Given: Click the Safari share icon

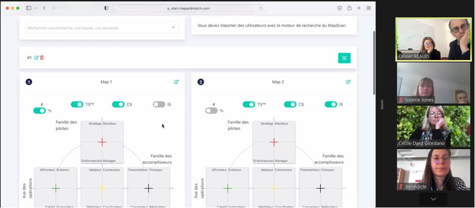Looking at the screenshot, I should pos(349,8).
